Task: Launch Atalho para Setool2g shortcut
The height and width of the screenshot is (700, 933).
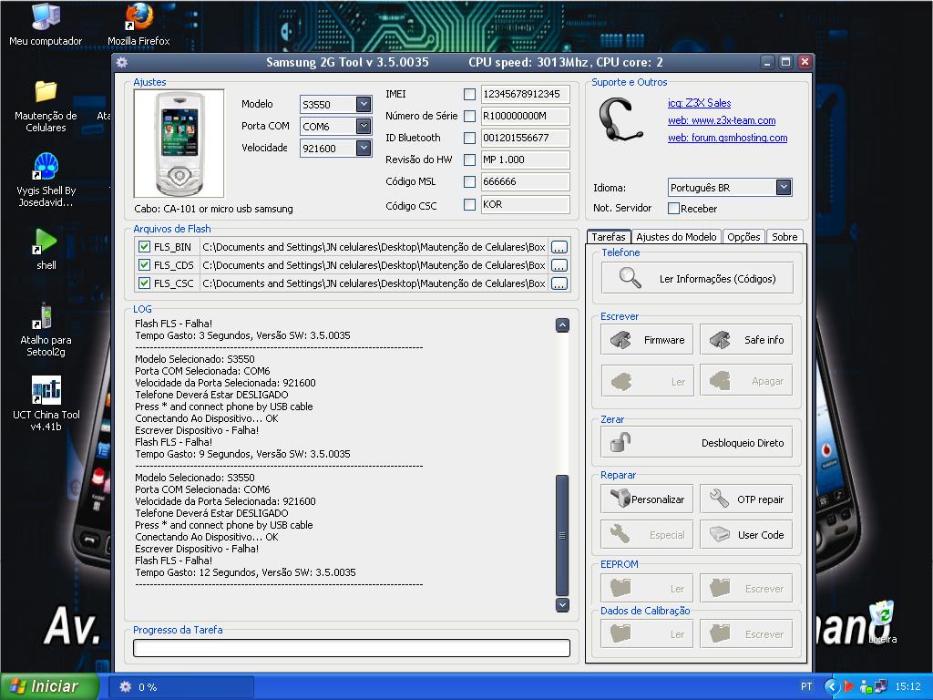Action: coord(46,330)
